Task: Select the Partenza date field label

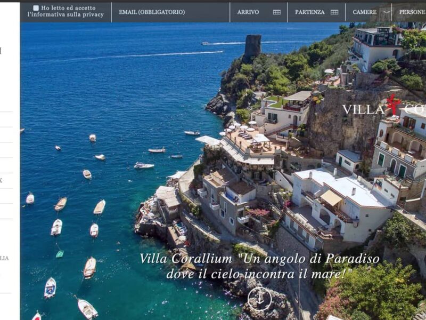Action: click(310, 12)
